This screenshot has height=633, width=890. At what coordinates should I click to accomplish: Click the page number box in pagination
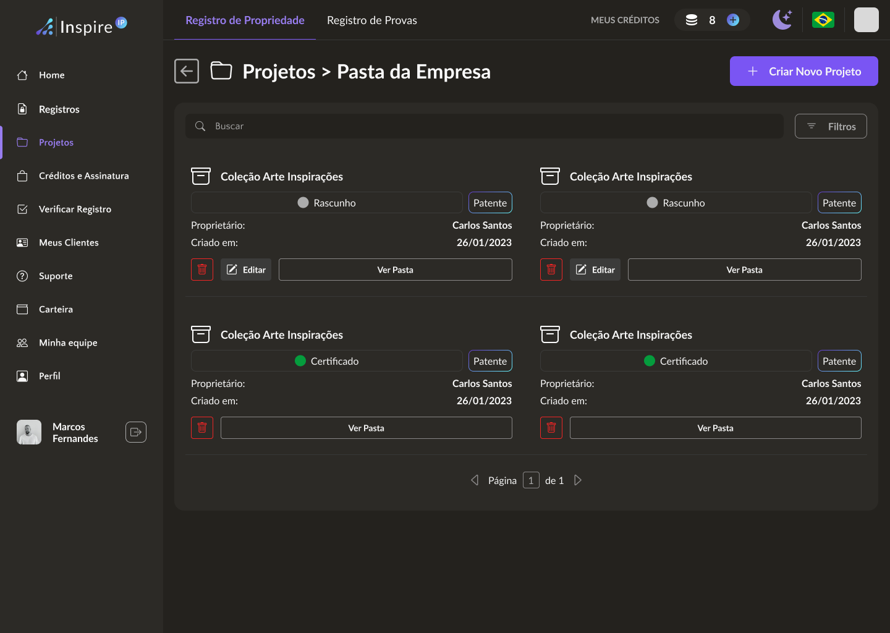[x=531, y=480]
